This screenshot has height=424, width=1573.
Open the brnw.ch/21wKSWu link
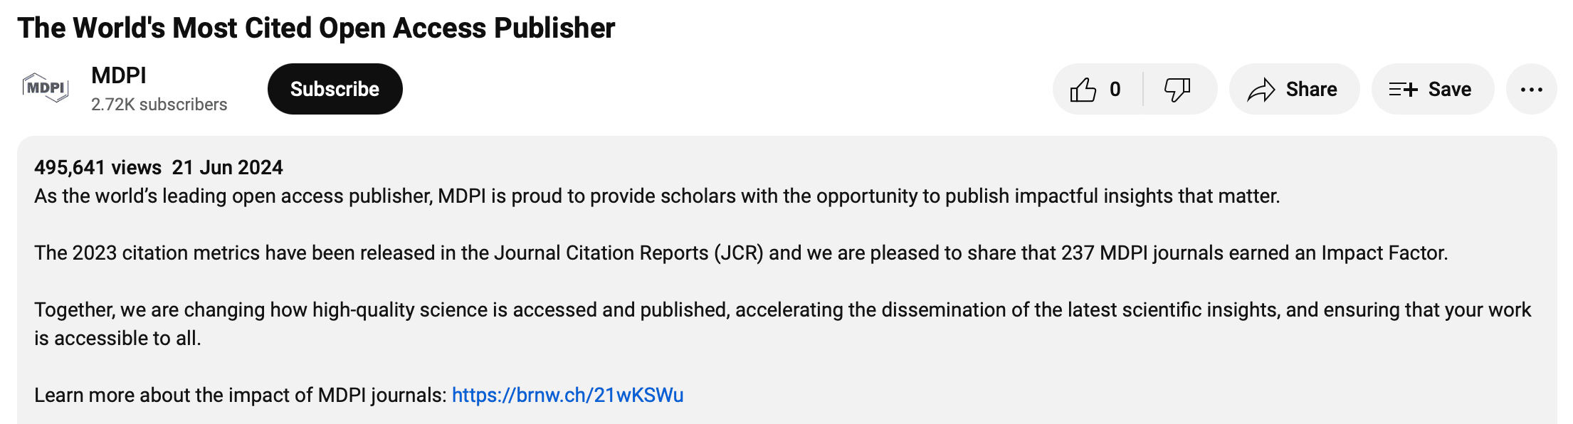(567, 395)
